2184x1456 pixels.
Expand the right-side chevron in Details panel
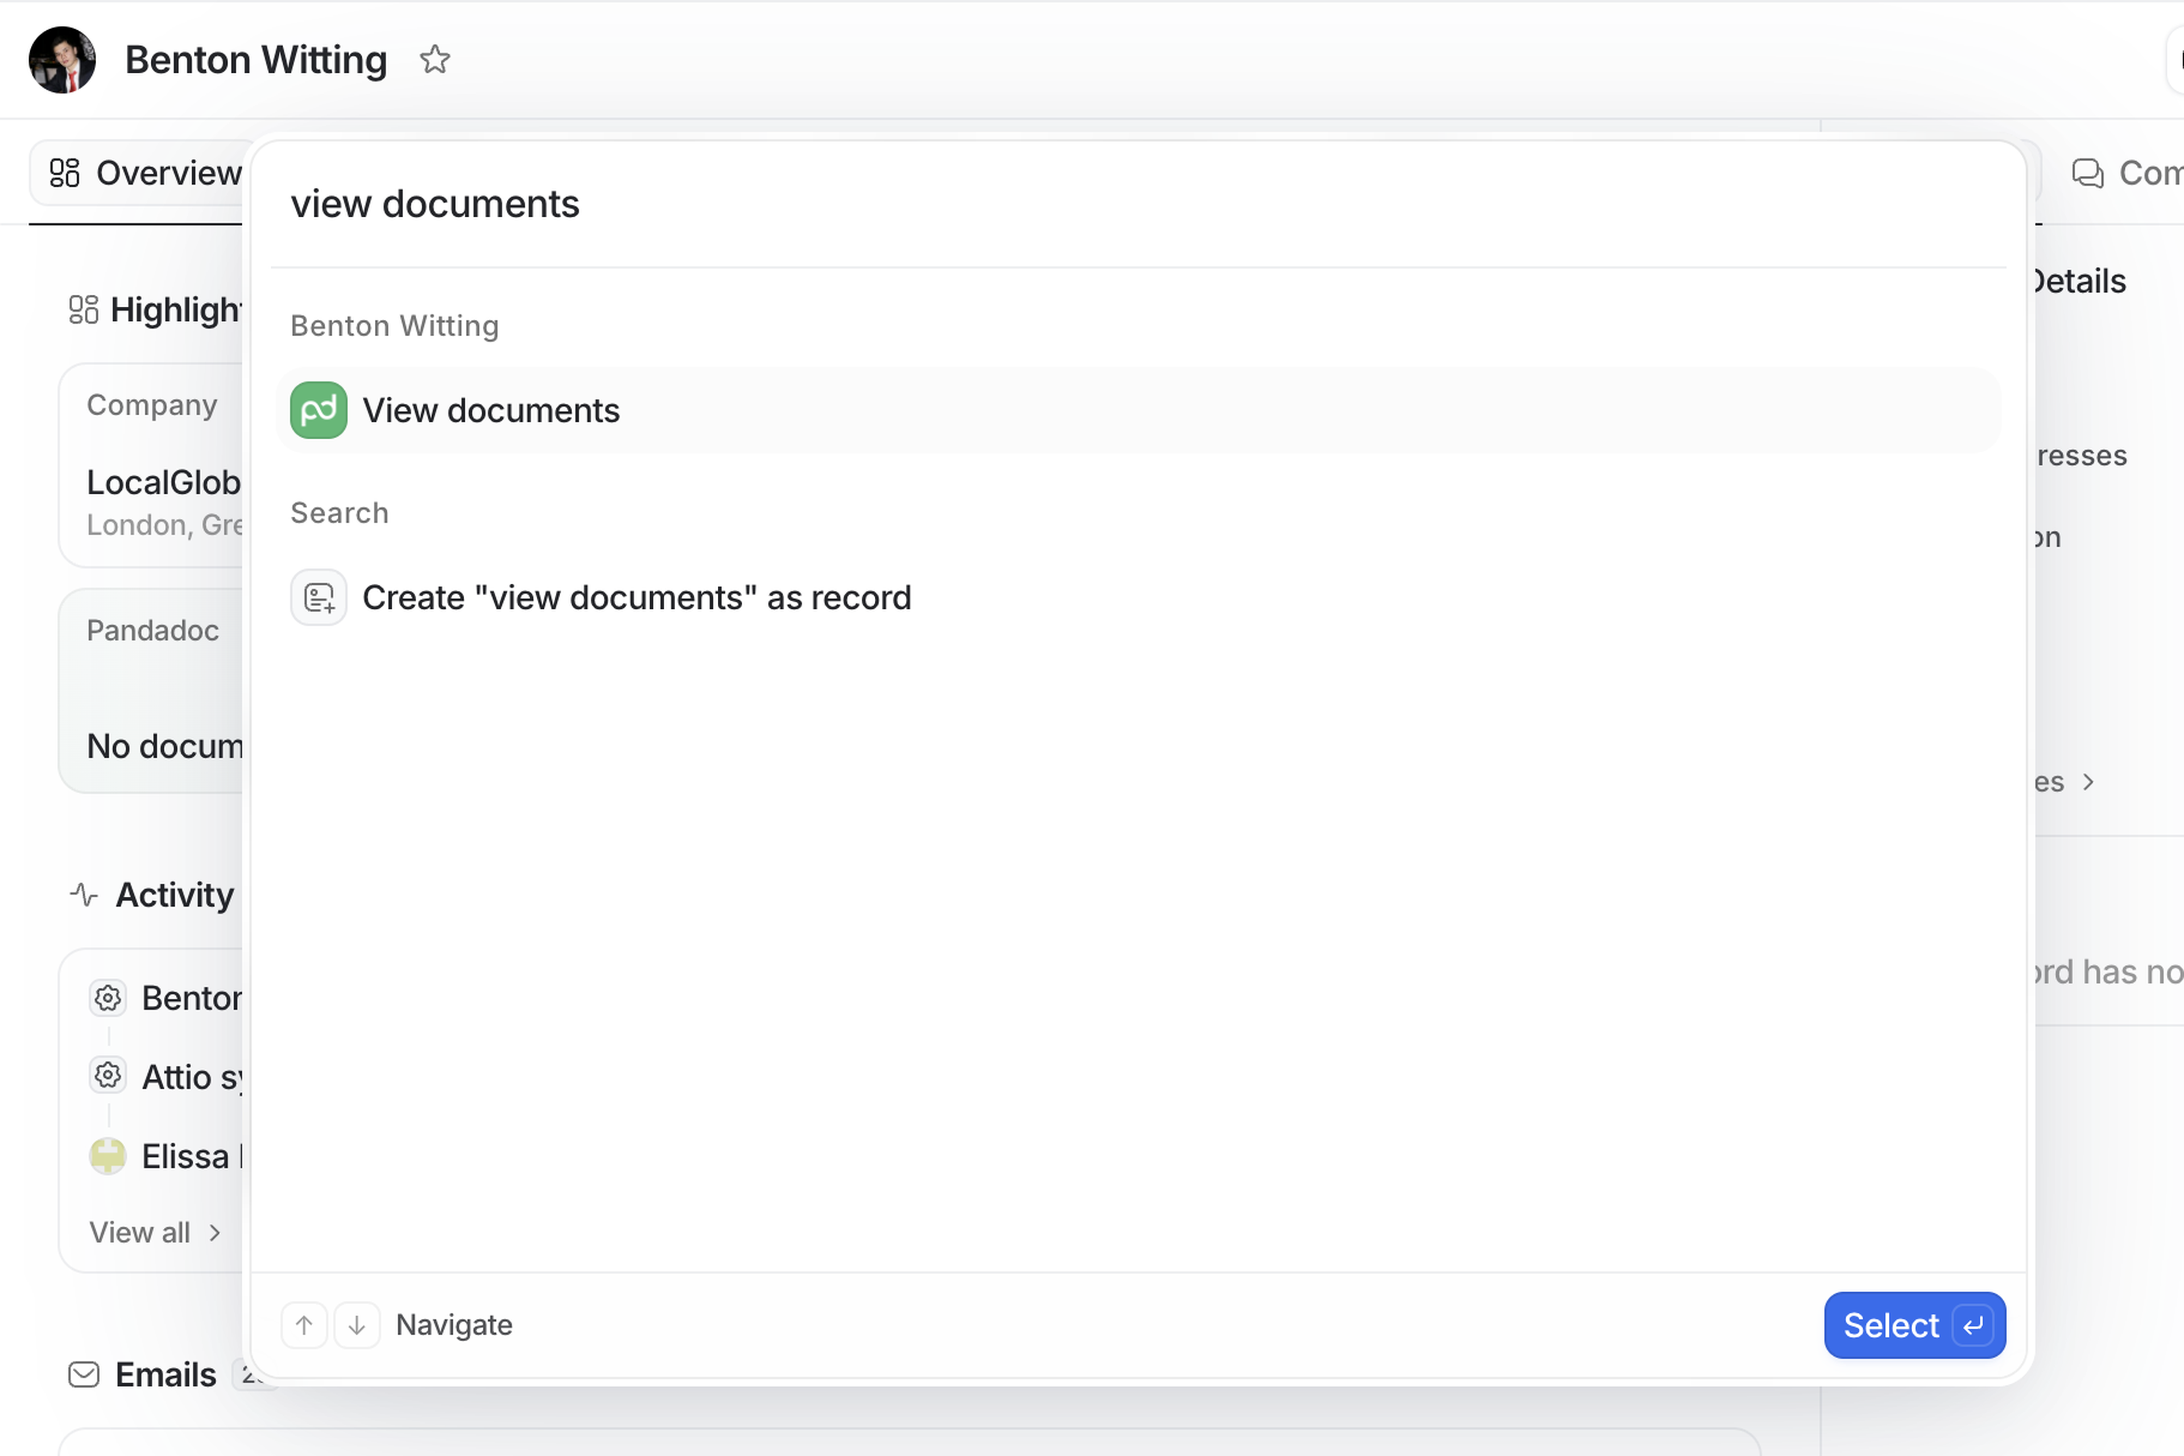pos(2087,782)
